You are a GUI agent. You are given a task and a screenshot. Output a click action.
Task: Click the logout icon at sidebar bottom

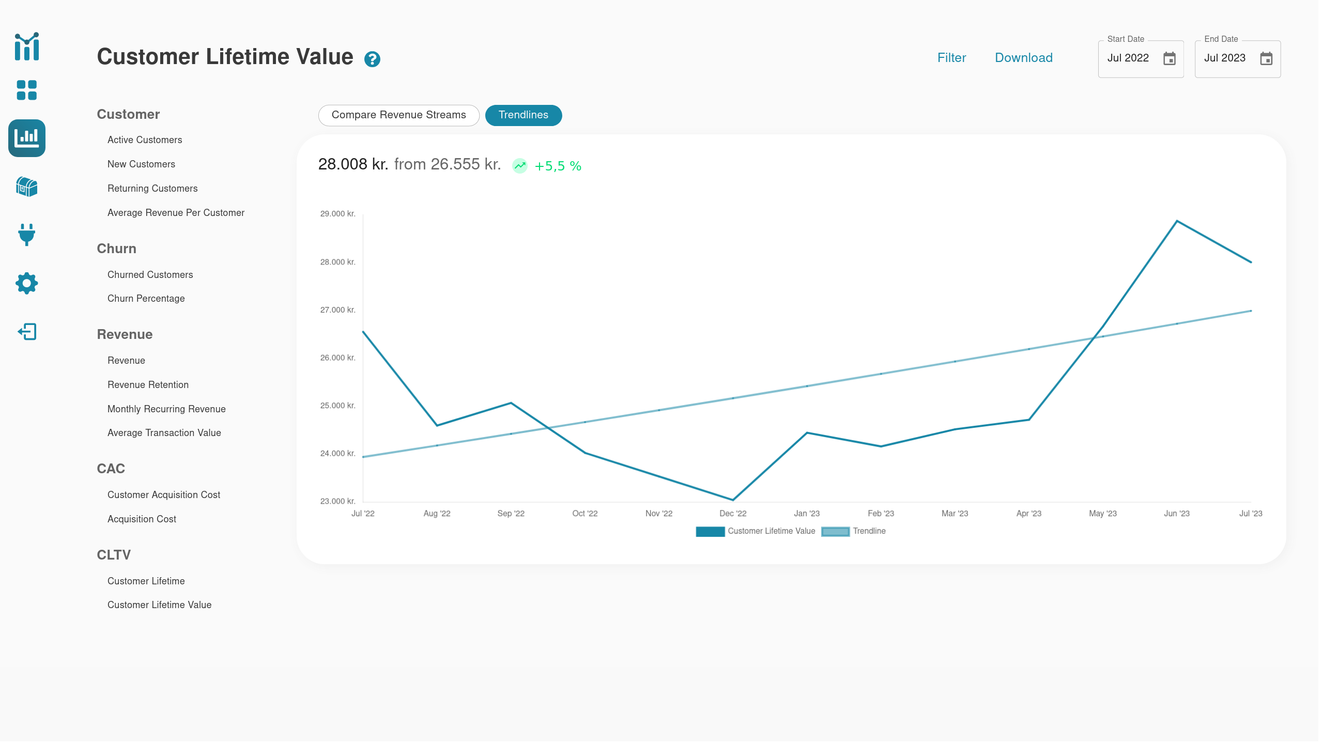point(26,331)
